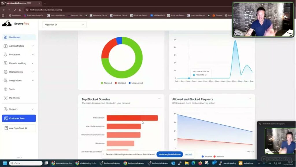
Task: Expand the Support menu chevron
Action: [33, 109]
